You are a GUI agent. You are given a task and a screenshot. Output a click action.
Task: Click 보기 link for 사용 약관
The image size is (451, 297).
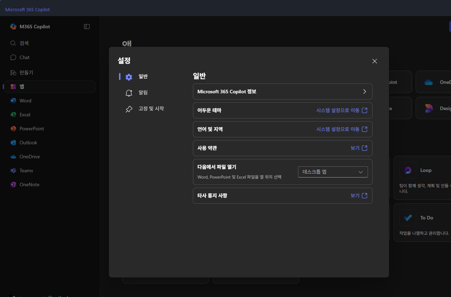click(355, 148)
